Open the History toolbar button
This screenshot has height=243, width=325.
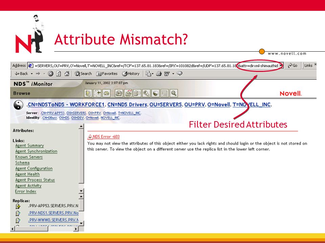(131, 74)
